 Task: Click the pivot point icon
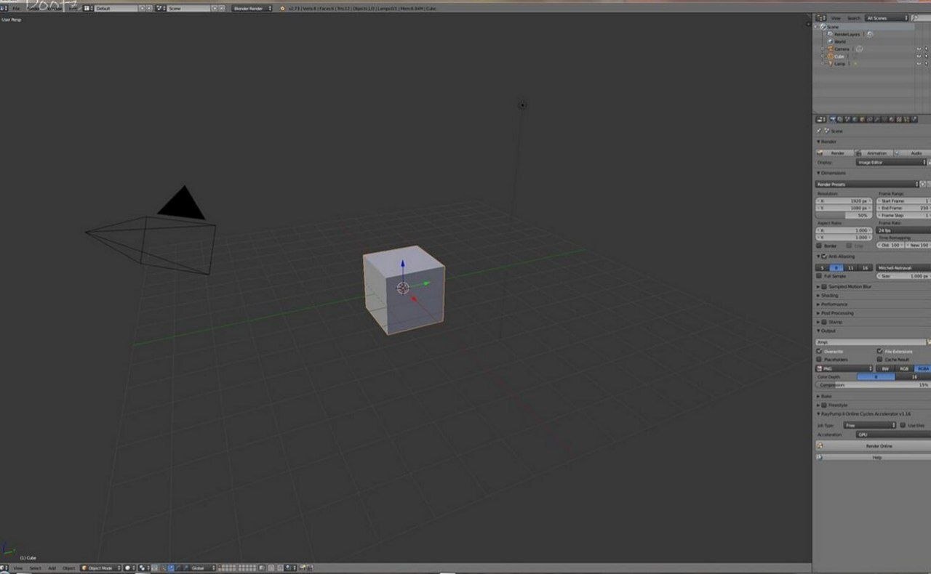pyautogui.click(x=143, y=568)
